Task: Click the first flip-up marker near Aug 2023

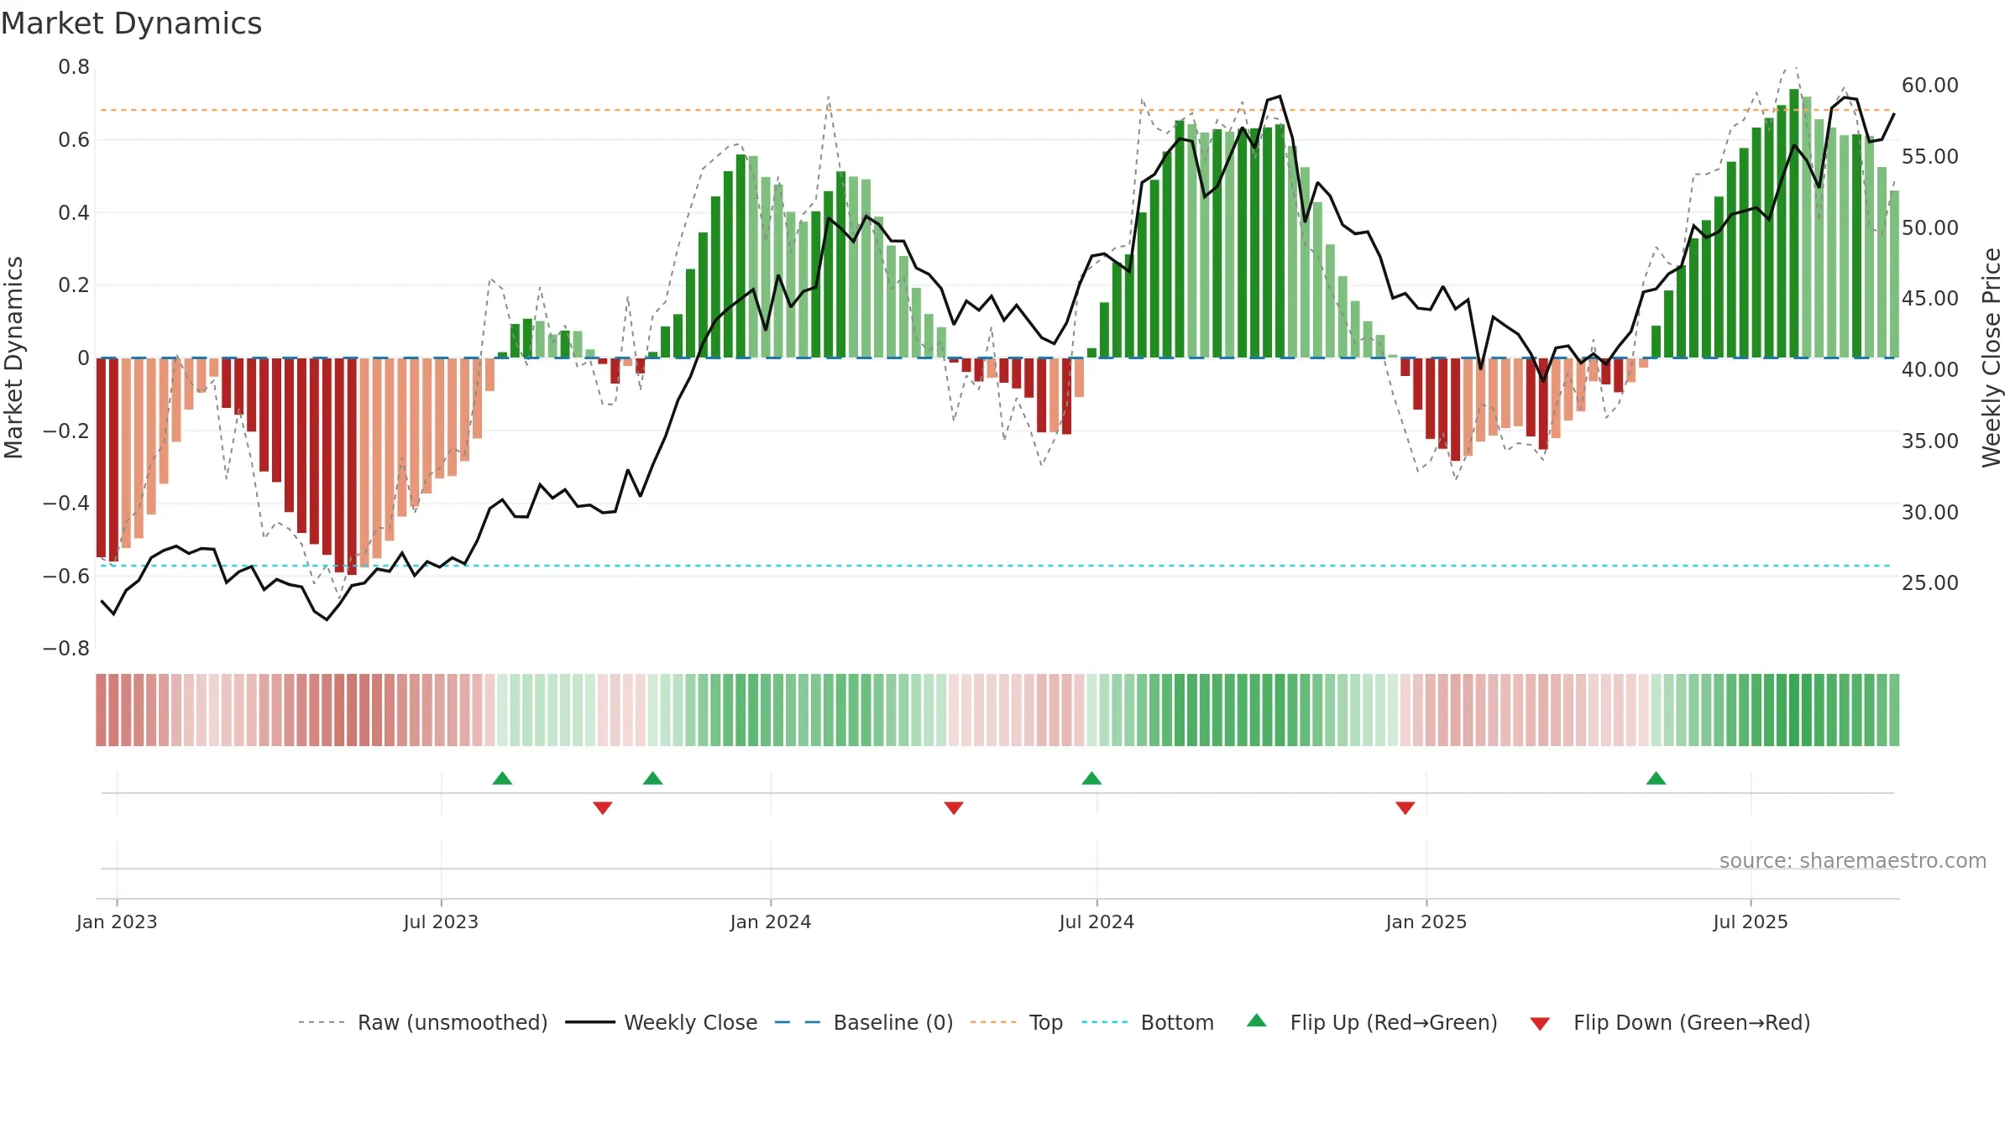Action: tap(502, 778)
